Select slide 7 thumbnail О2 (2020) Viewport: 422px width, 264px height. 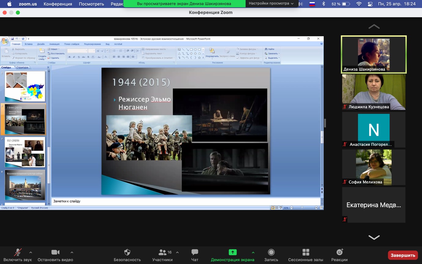tap(25, 152)
